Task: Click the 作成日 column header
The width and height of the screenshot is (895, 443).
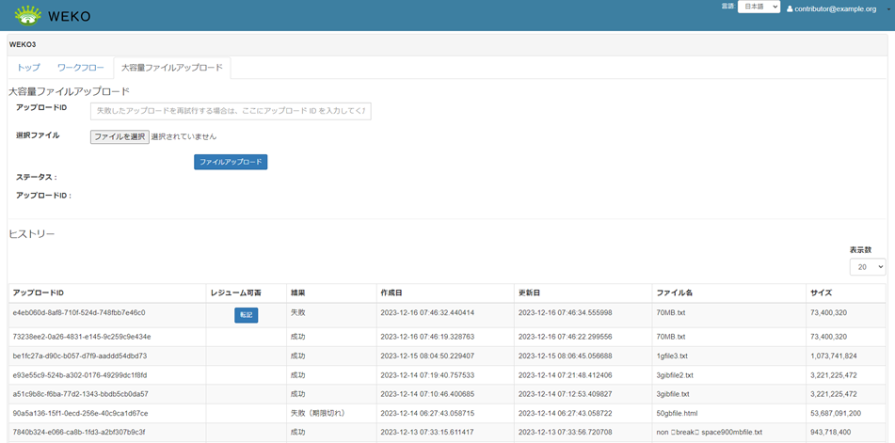Action: [x=392, y=293]
